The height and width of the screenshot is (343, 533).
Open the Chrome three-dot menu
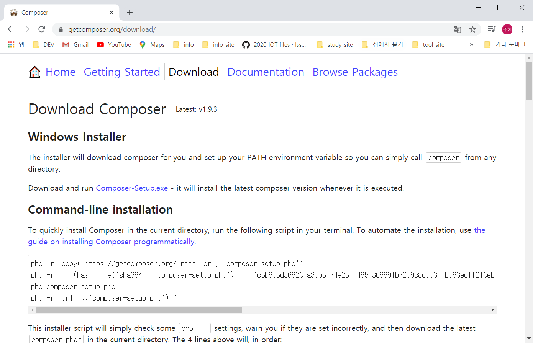pos(522,29)
